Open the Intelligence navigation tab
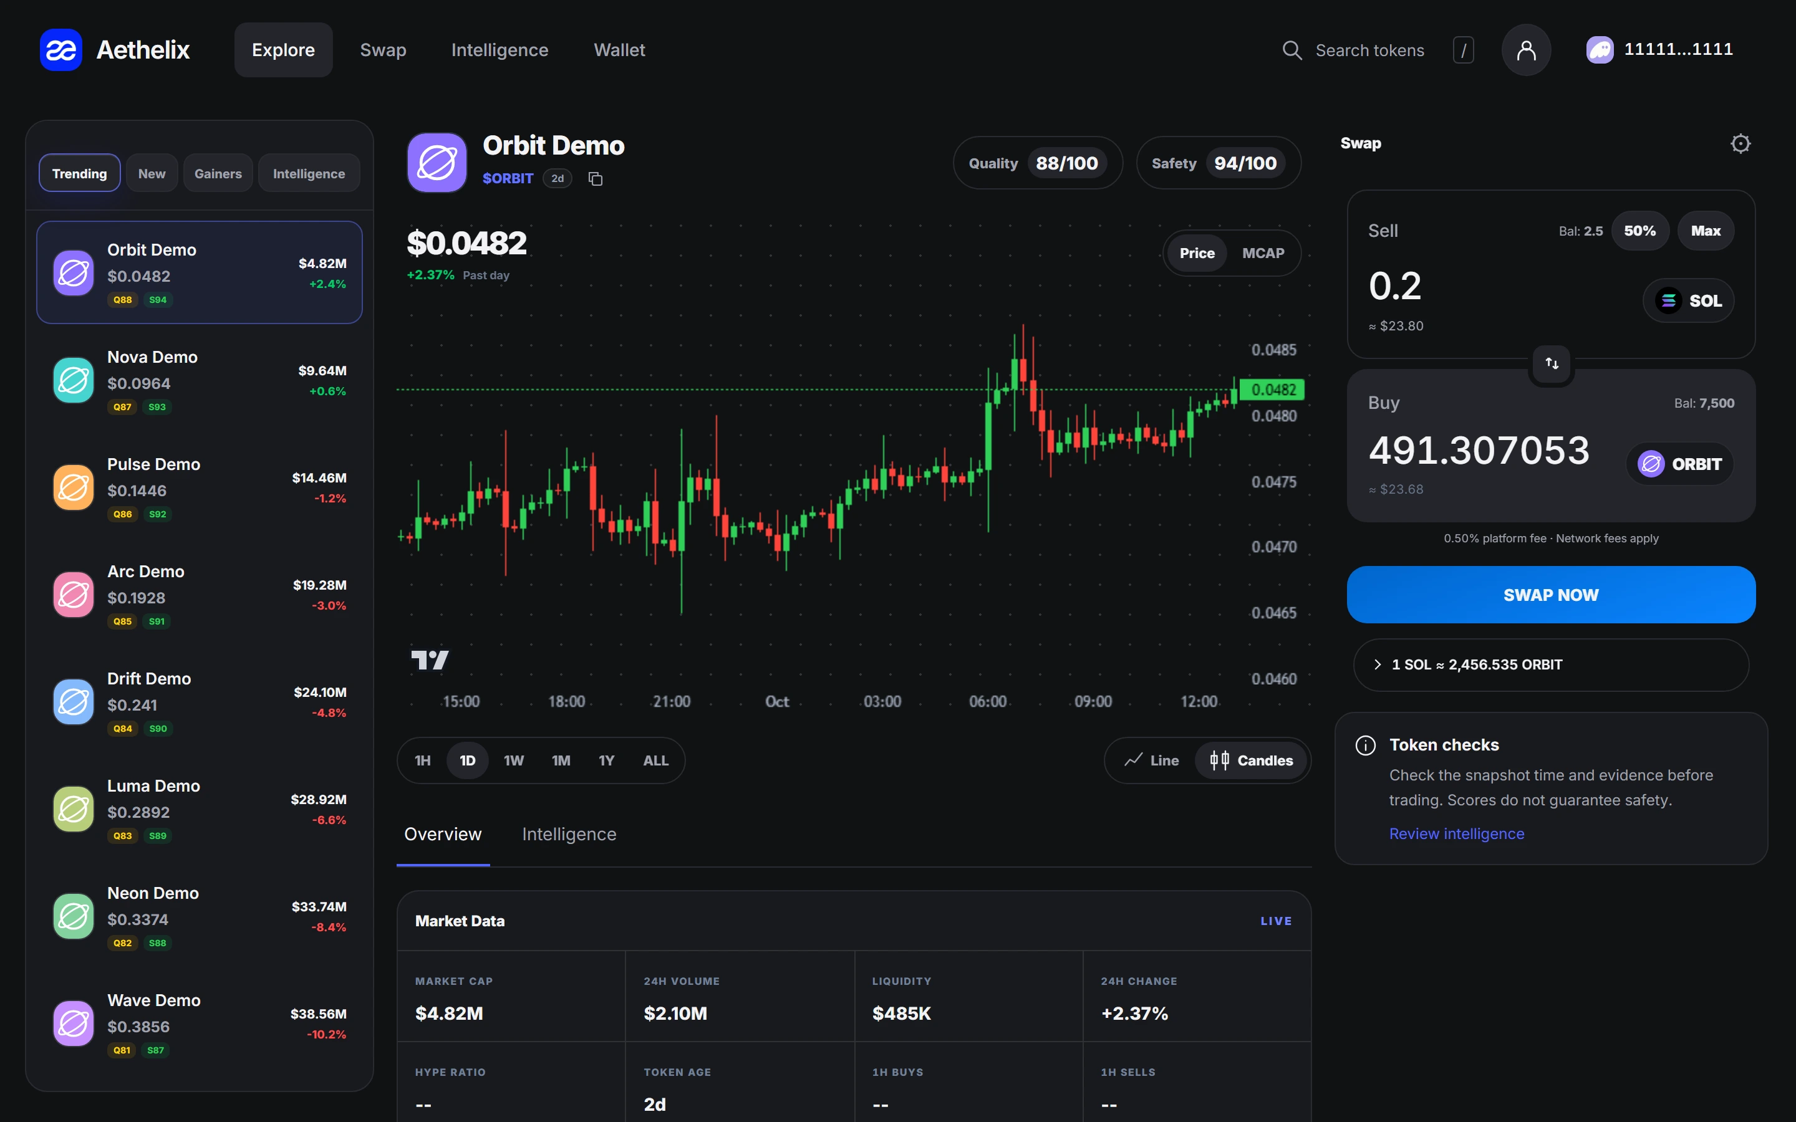1796x1122 pixels. (x=500, y=50)
